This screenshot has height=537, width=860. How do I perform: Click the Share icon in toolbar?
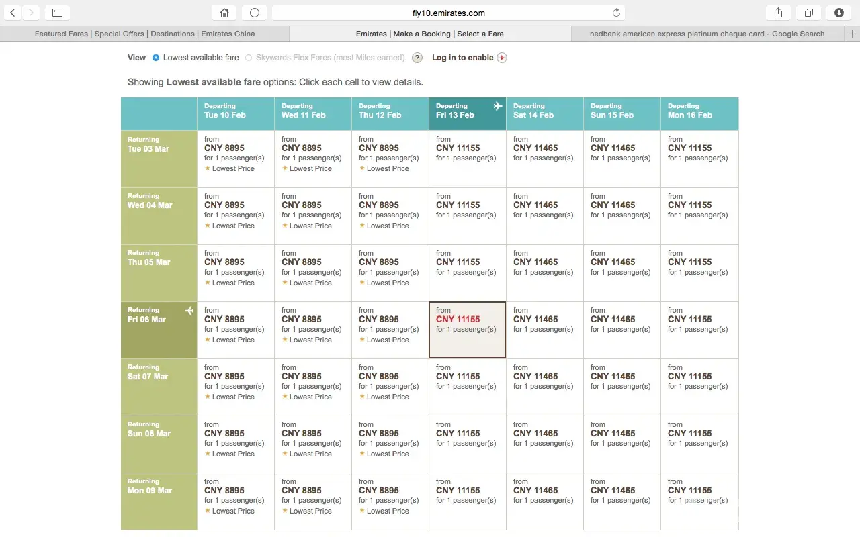[778, 13]
